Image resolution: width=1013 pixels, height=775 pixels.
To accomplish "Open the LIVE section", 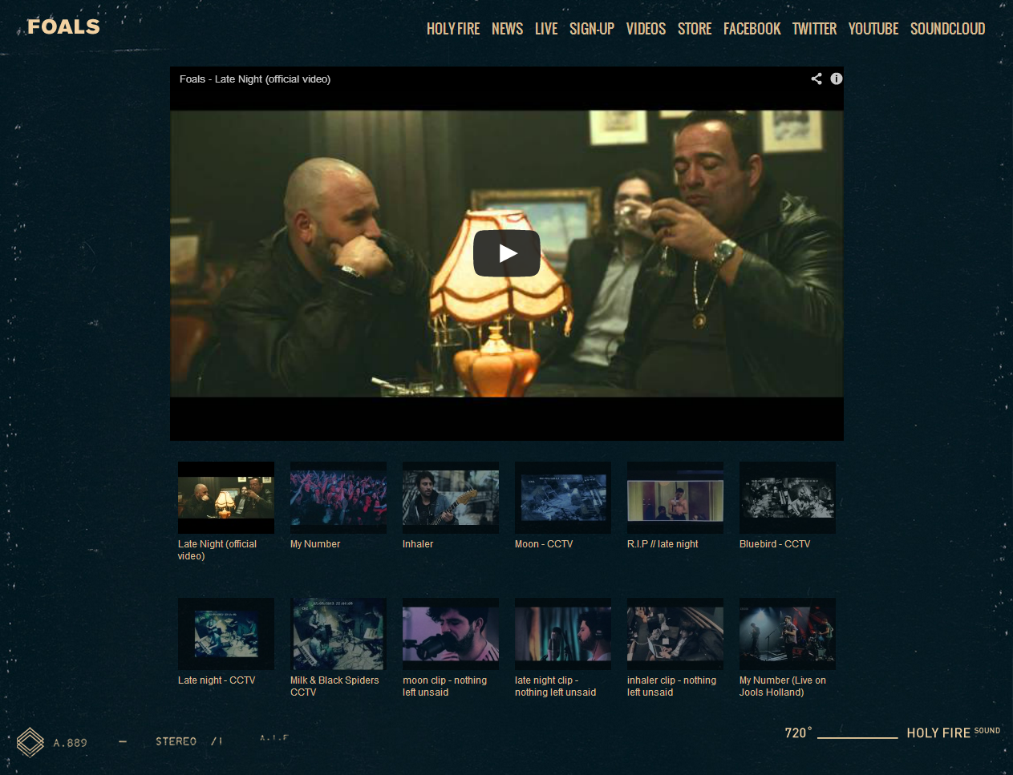I will [546, 29].
